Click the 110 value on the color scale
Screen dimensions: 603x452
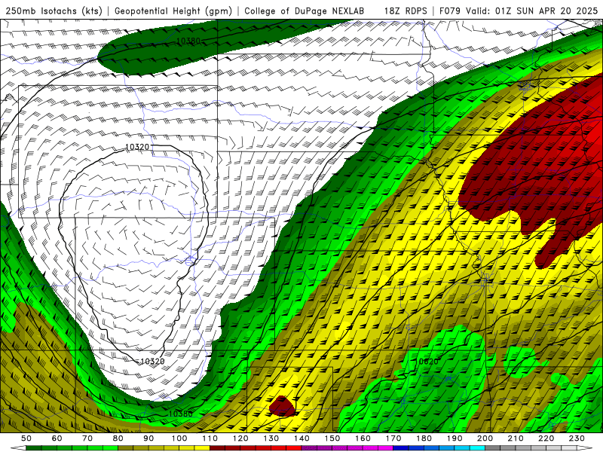(210, 438)
